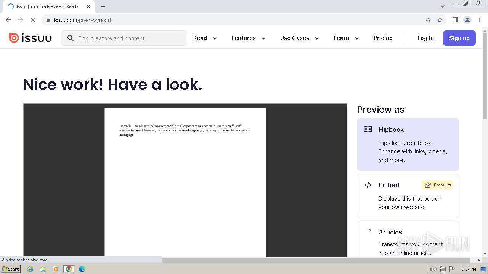Click the site lock icon
Viewport: 488px width, 274px height.
click(48, 20)
